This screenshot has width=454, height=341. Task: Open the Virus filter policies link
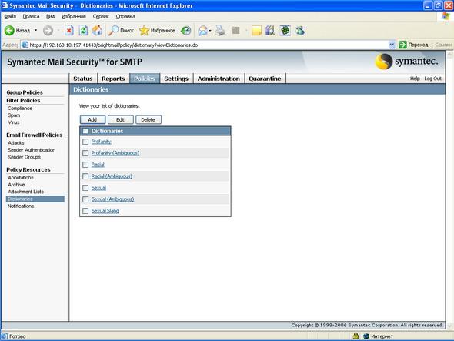[x=14, y=122]
